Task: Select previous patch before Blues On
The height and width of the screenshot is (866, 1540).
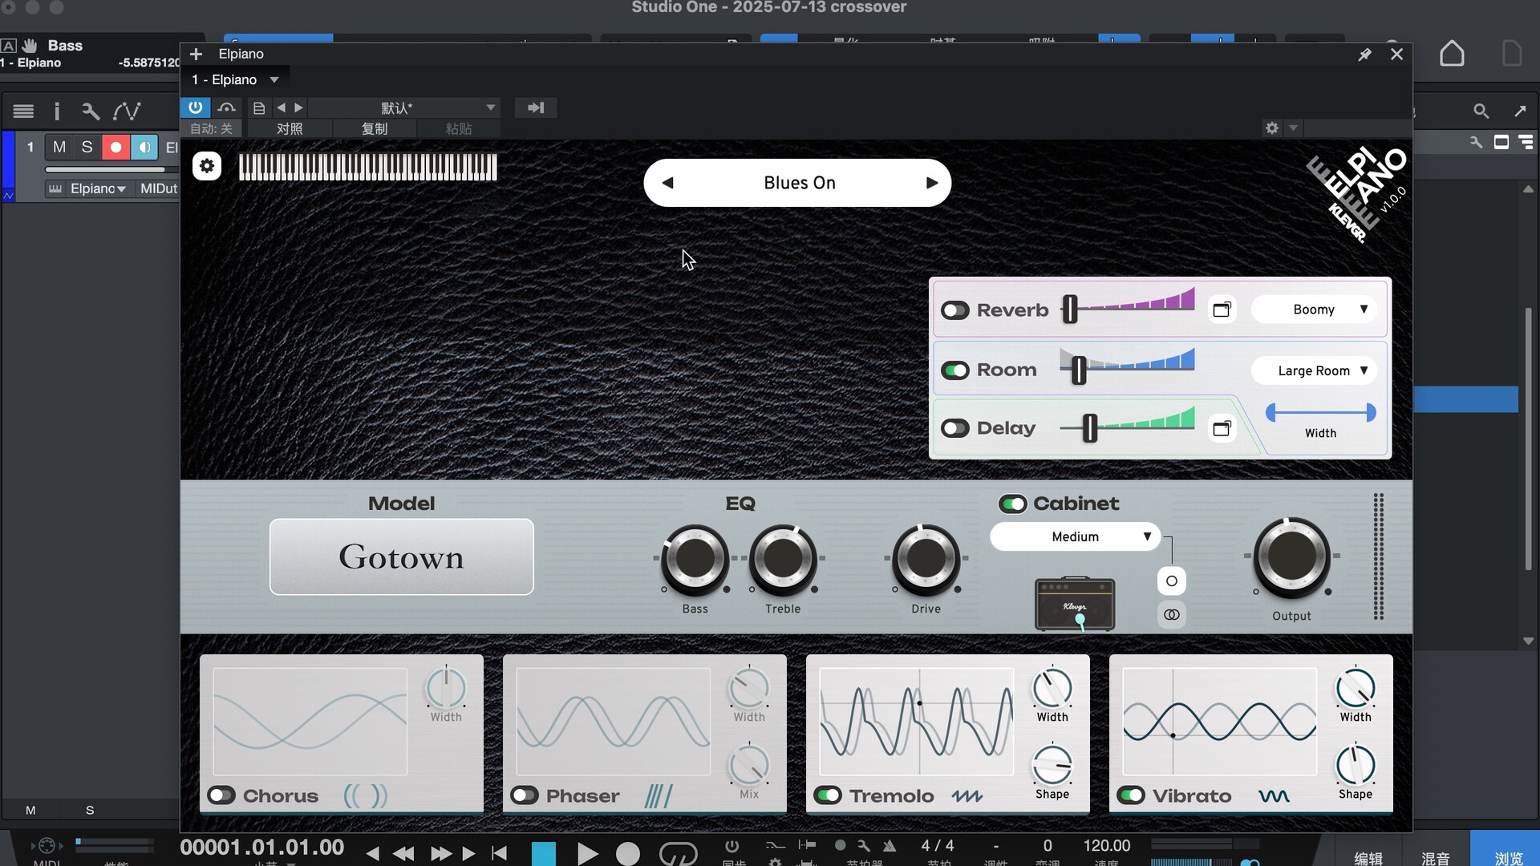Action: pos(667,183)
